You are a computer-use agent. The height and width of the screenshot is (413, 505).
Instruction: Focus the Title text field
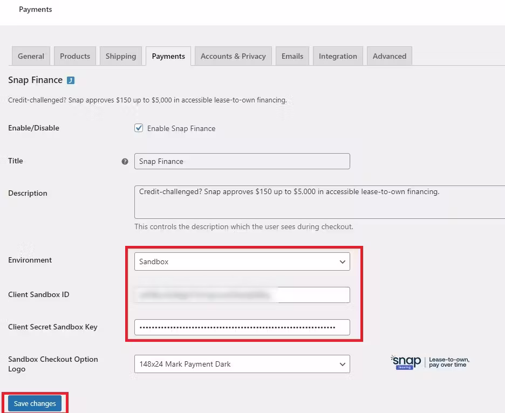pyautogui.click(x=242, y=161)
